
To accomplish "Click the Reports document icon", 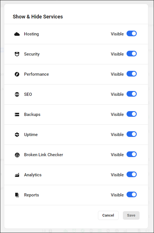I will click(17, 195).
